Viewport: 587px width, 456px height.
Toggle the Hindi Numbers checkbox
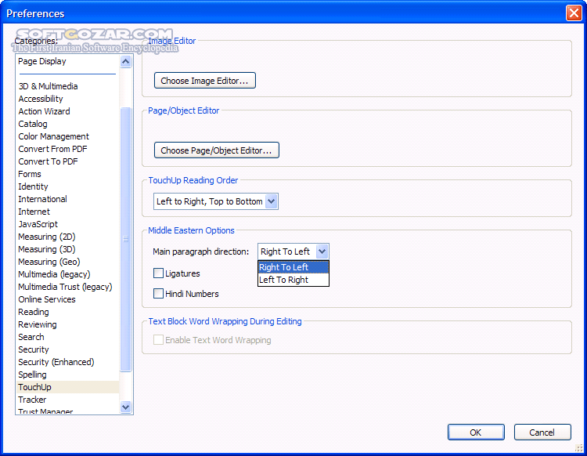(159, 294)
